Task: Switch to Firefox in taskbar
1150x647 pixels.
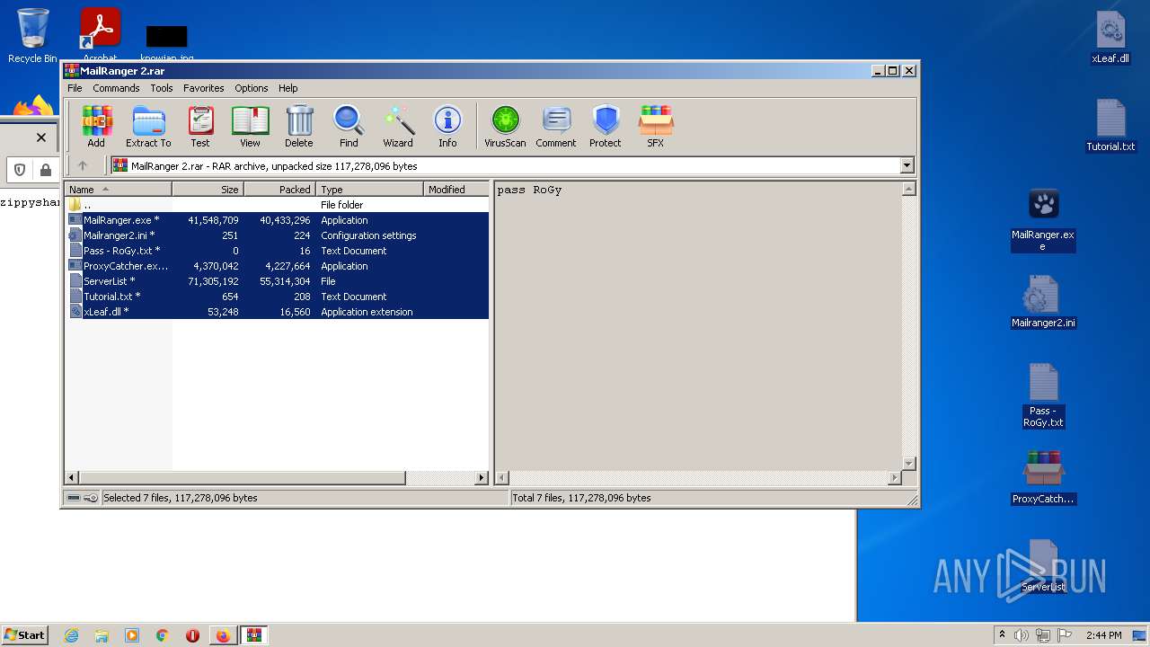Action: pyautogui.click(x=223, y=635)
